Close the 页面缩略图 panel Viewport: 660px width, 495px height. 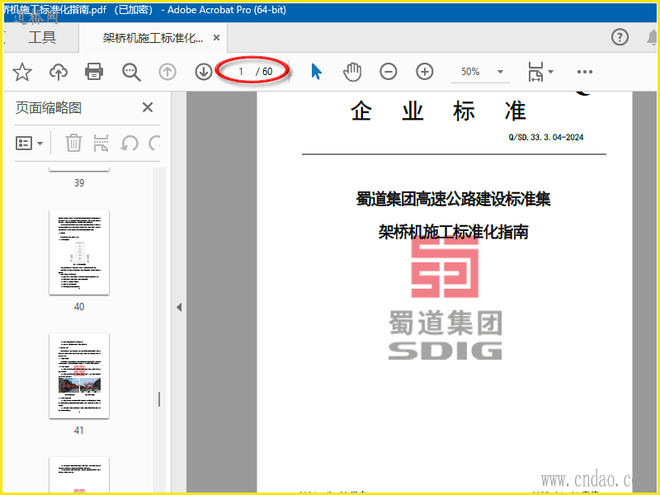(148, 107)
